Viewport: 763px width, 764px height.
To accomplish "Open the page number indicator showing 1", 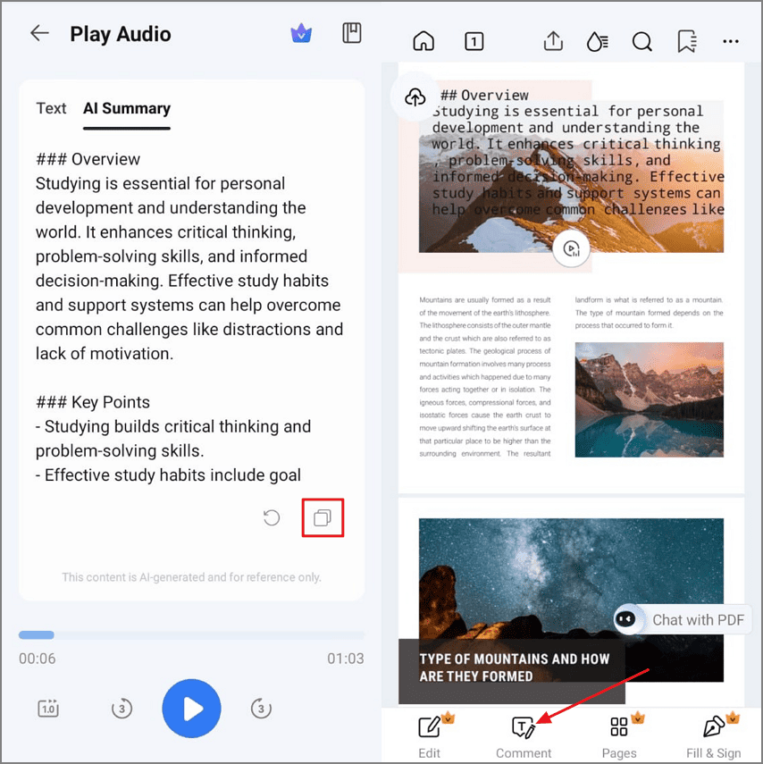I will coord(474,41).
